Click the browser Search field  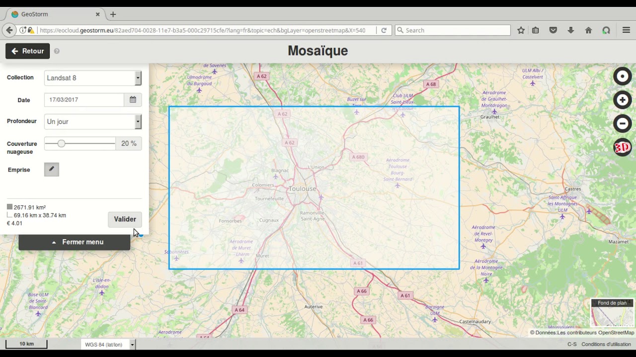click(453, 30)
